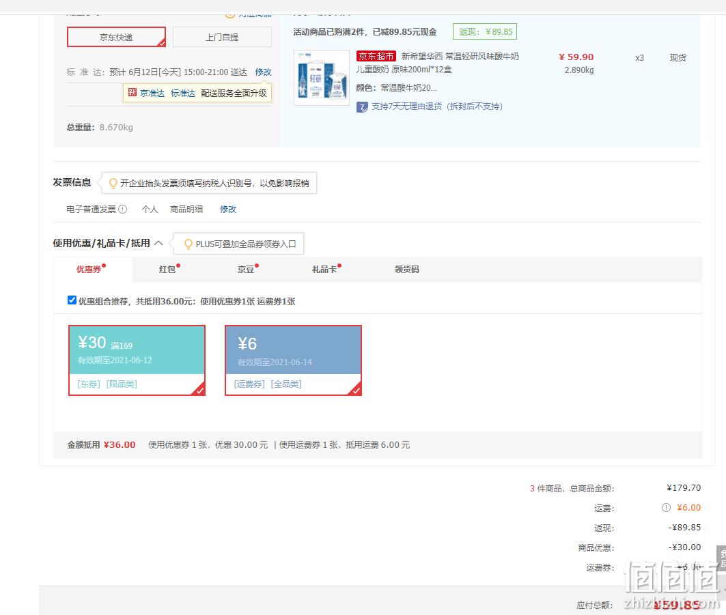Deselect the ¥6 shipping coupon card
This screenshot has height=615, width=726.
pyautogui.click(x=293, y=360)
